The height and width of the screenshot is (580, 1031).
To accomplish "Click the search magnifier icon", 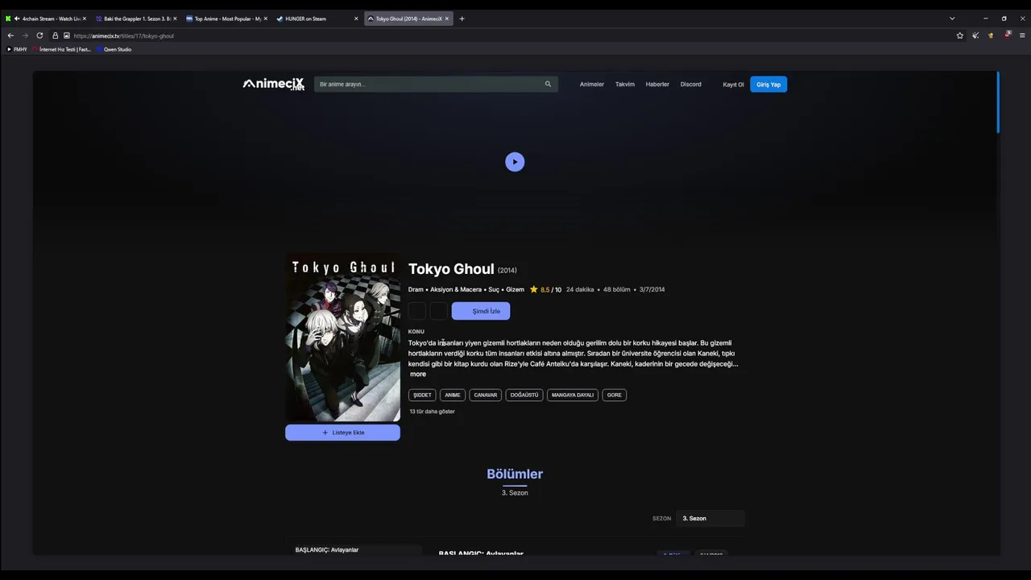I will (548, 84).
